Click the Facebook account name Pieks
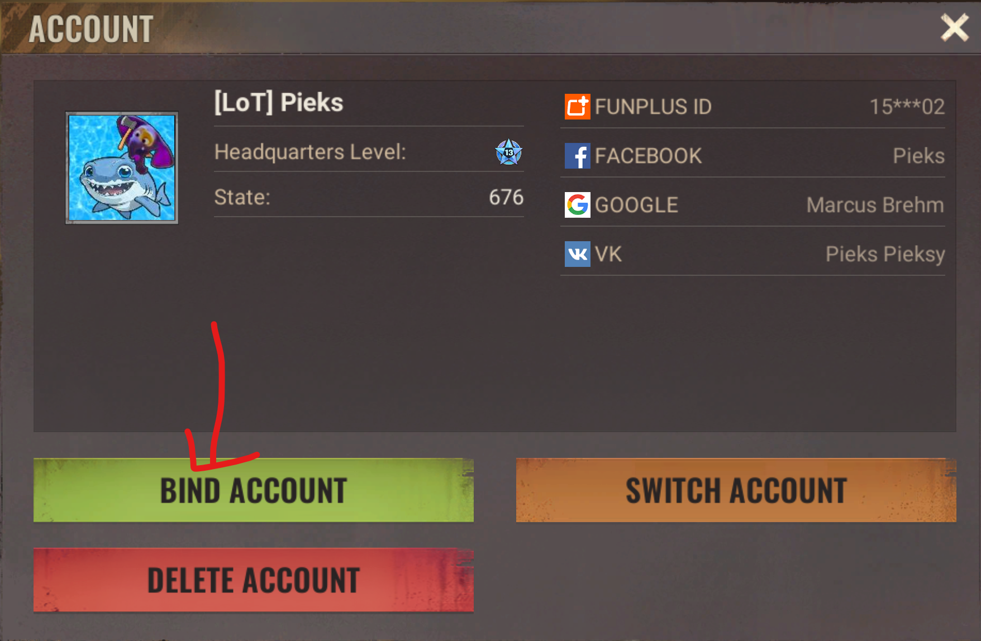Viewport: 981px width, 641px height. (918, 156)
